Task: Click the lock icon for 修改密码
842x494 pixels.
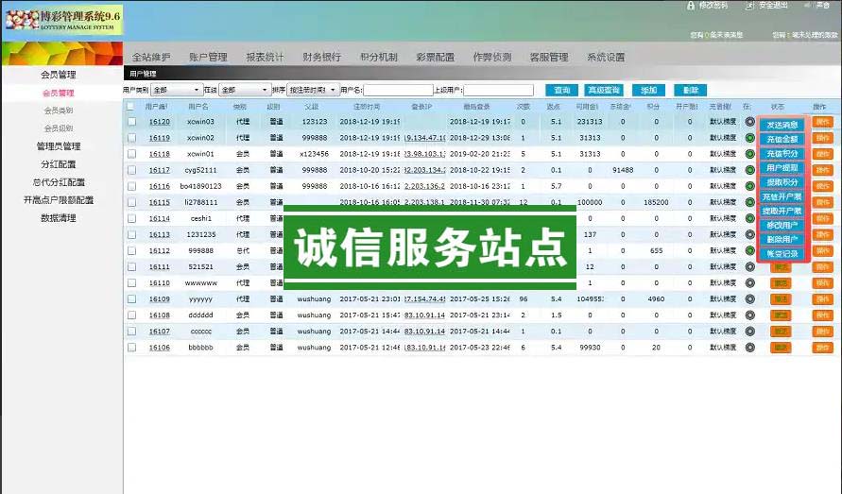Action: (x=691, y=6)
